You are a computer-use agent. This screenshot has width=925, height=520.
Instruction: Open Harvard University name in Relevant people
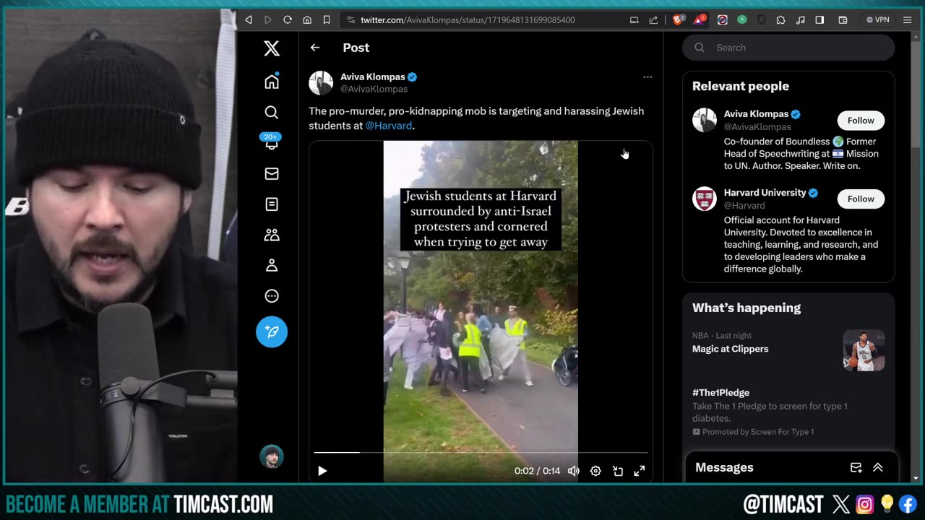pyautogui.click(x=765, y=193)
